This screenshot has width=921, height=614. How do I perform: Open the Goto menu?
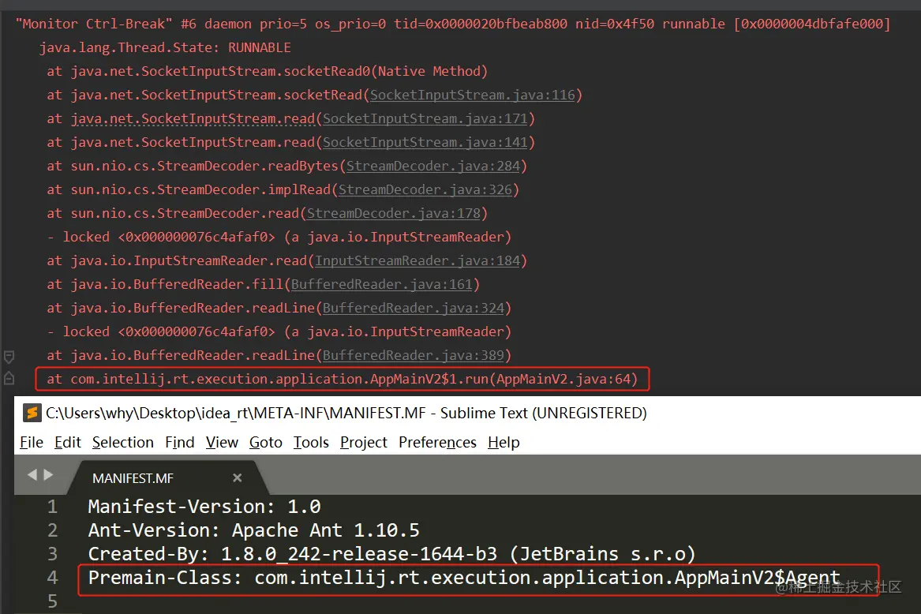coord(265,443)
